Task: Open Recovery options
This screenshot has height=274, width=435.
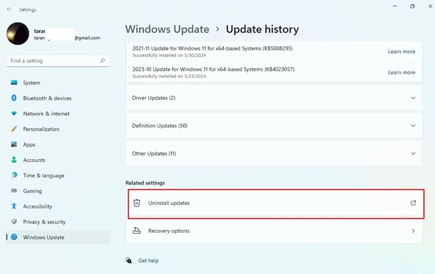Action: 274,231
